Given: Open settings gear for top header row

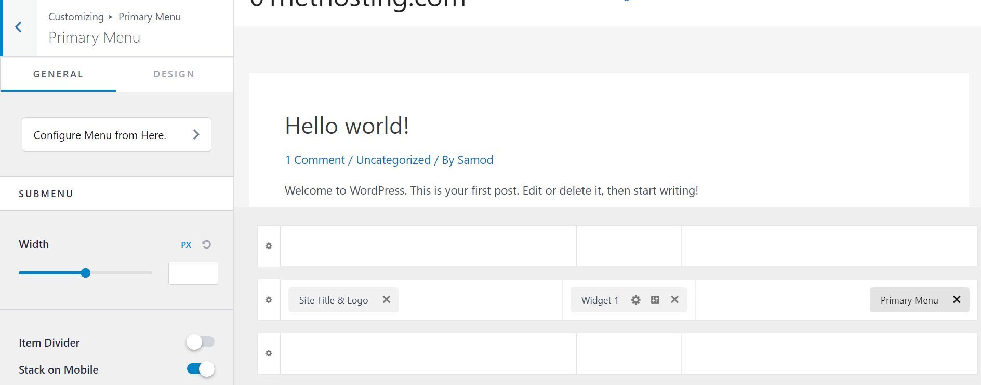Looking at the screenshot, I should tap(269, 246).
